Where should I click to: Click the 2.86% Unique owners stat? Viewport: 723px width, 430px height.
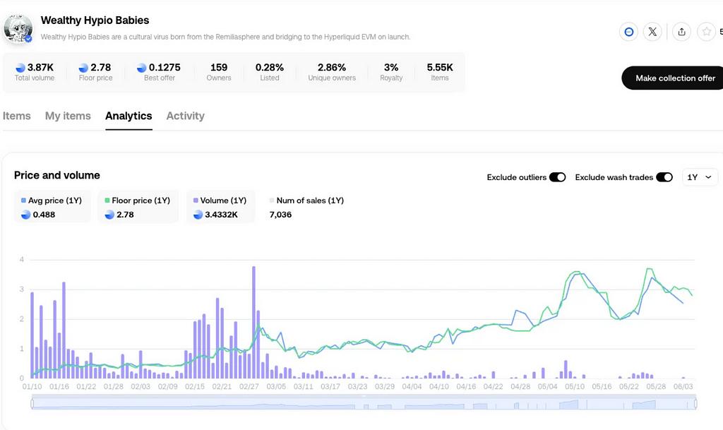(x=332, y=72)
